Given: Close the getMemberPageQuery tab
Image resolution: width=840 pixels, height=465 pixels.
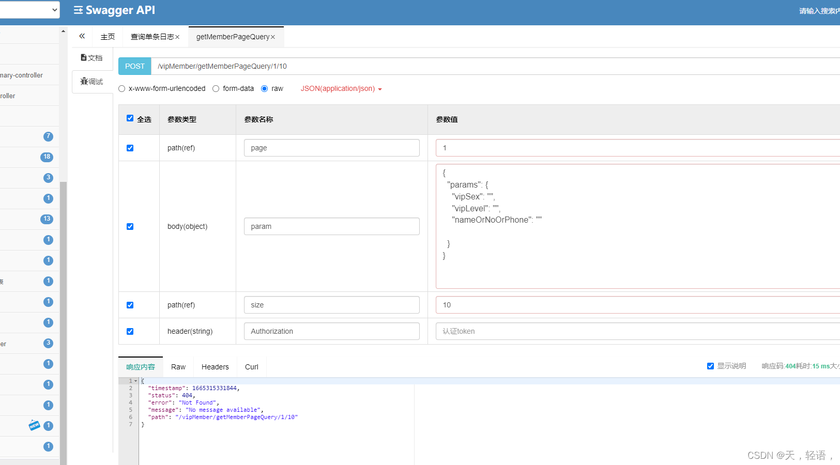Looking at the screenshot, I should tap(273, 37).
